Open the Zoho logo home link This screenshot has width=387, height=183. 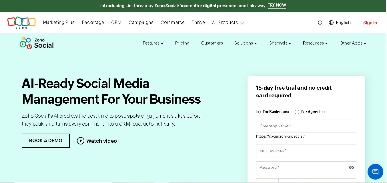[21, 23]
